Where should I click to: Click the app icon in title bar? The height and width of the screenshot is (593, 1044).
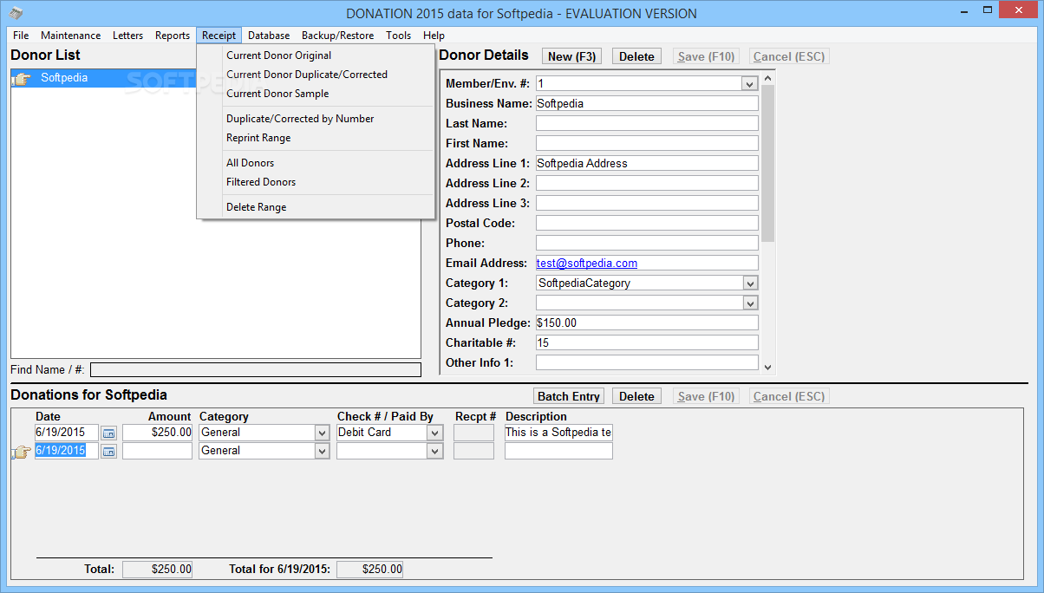click(x=16, y=13)
